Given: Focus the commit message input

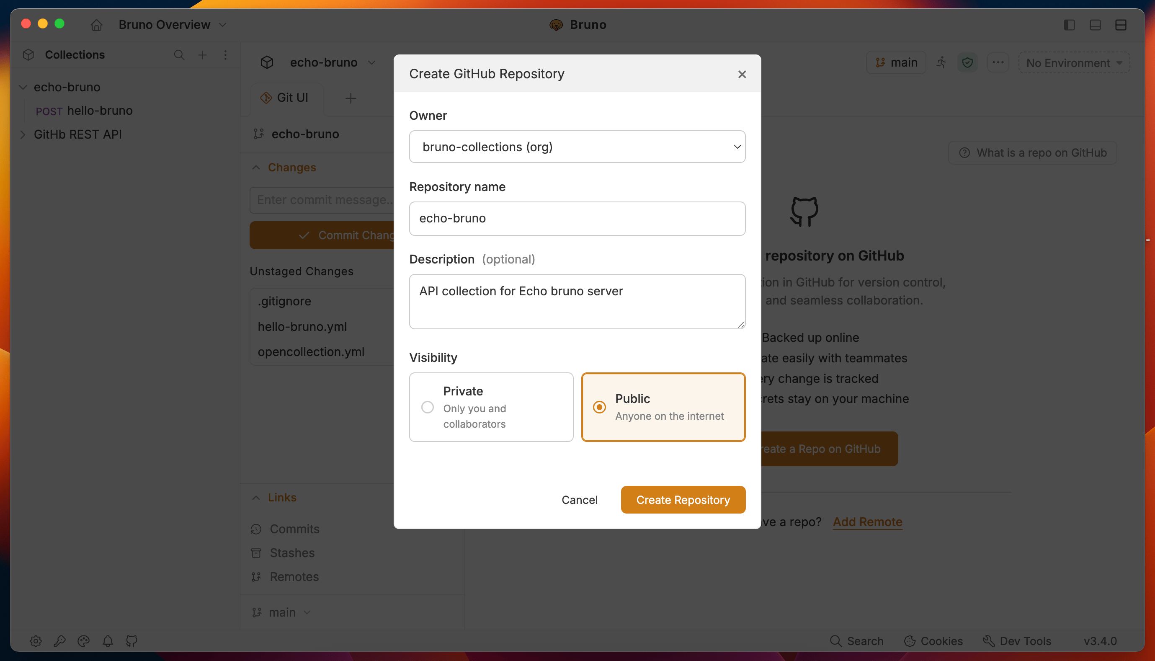Looking at the screenshot, I should [x=322, y=200].
